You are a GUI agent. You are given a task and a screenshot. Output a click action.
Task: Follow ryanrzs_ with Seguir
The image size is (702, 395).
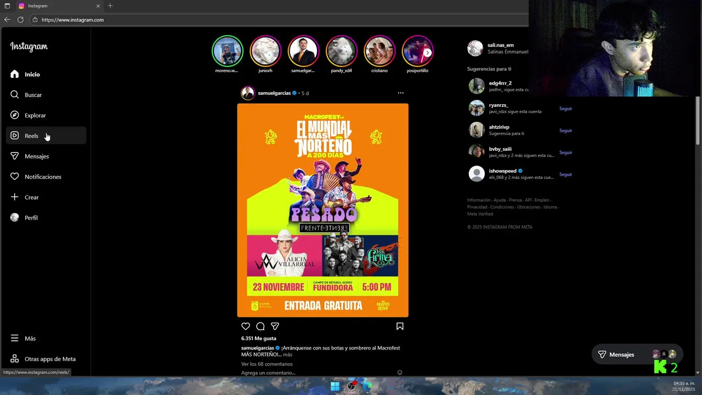(565, 109)
